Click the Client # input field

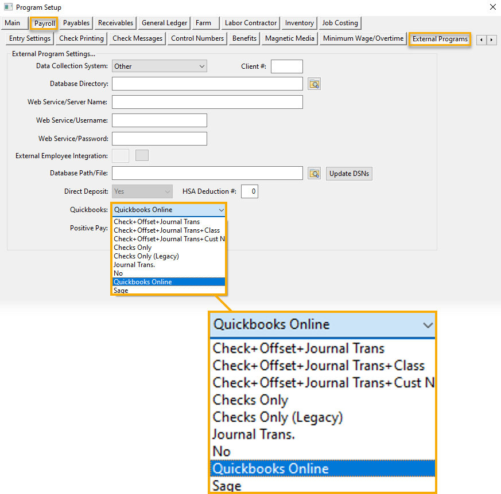tap(286, 66)
